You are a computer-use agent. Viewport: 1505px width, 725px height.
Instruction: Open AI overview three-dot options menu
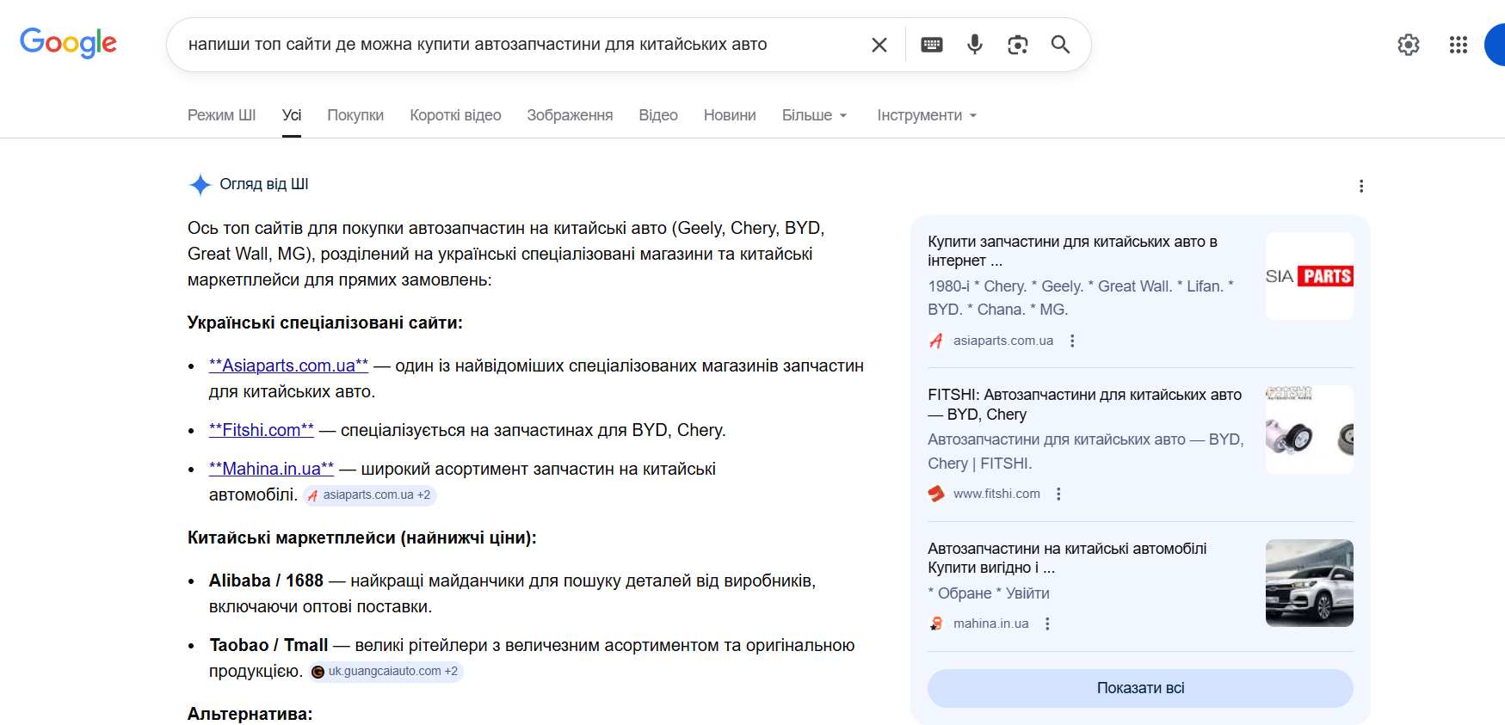click(x=1360, y=186)
